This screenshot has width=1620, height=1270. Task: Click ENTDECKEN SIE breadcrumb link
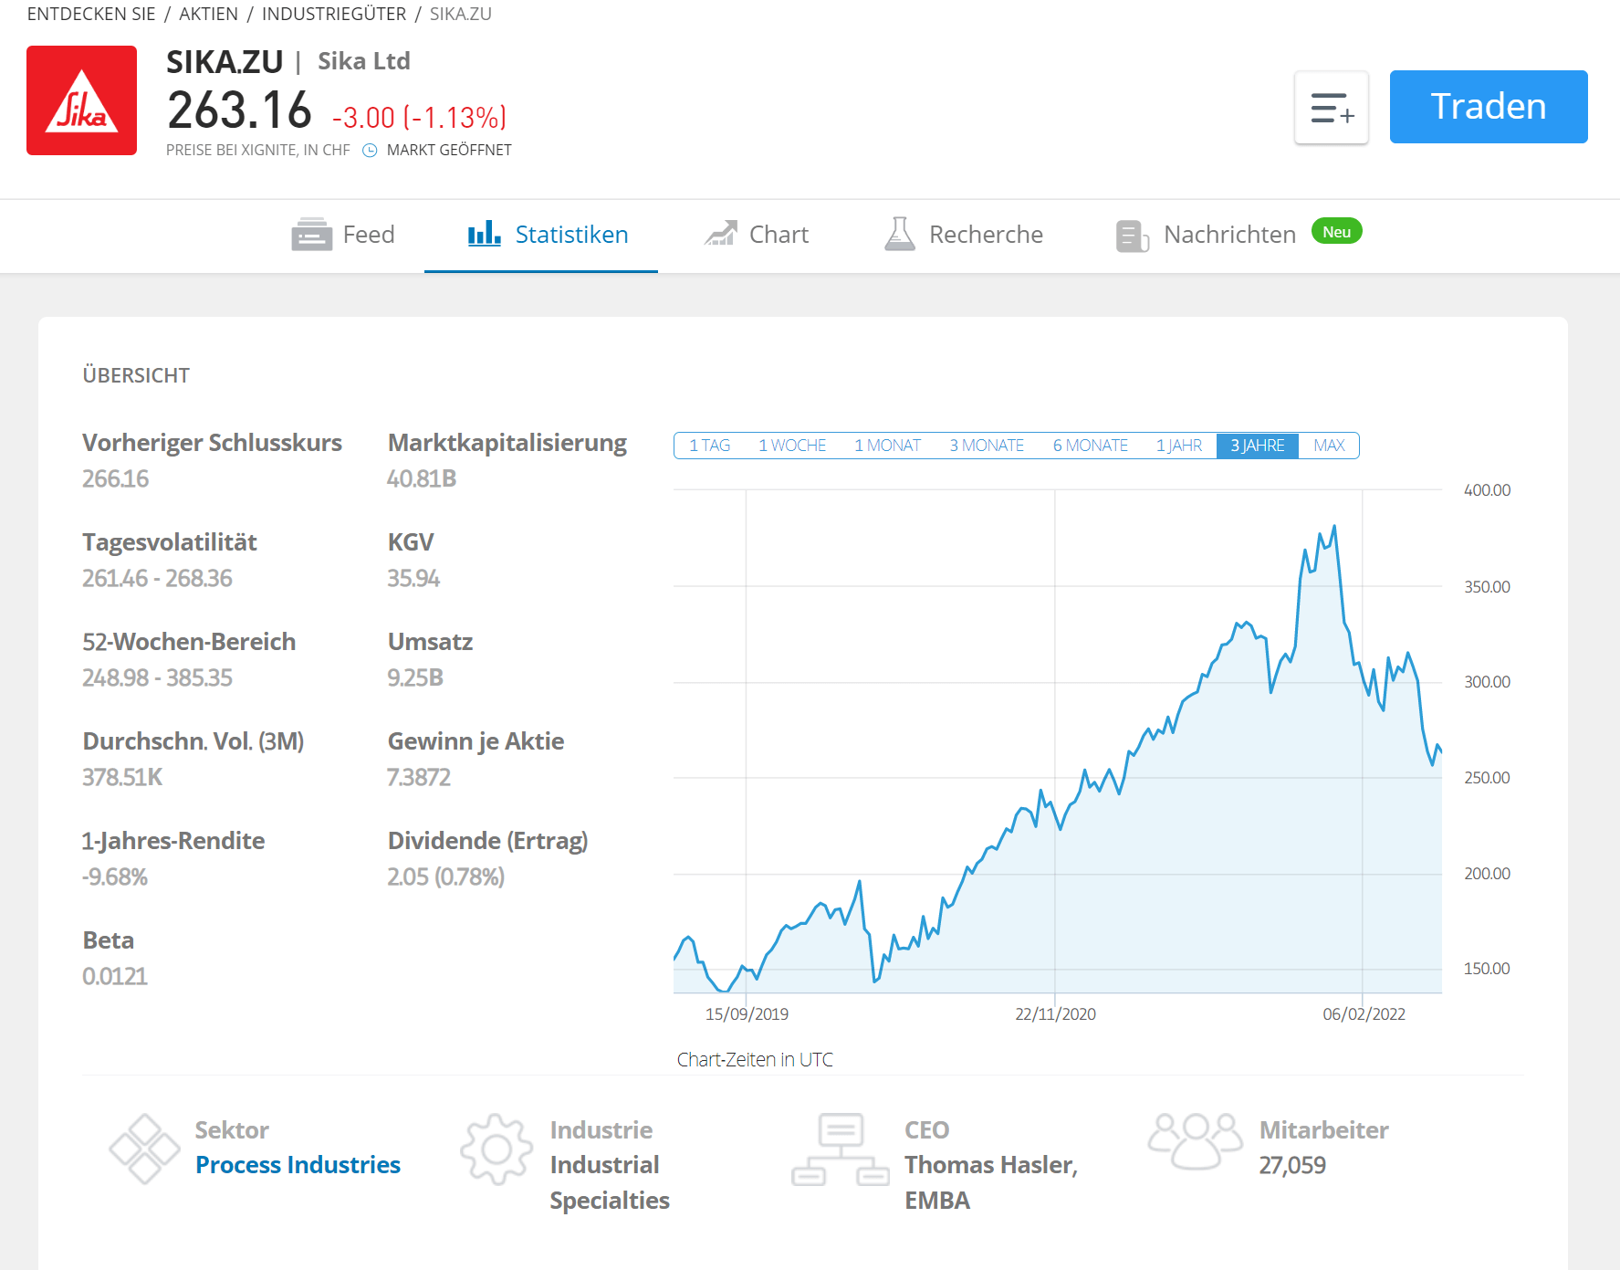[91, 14]
